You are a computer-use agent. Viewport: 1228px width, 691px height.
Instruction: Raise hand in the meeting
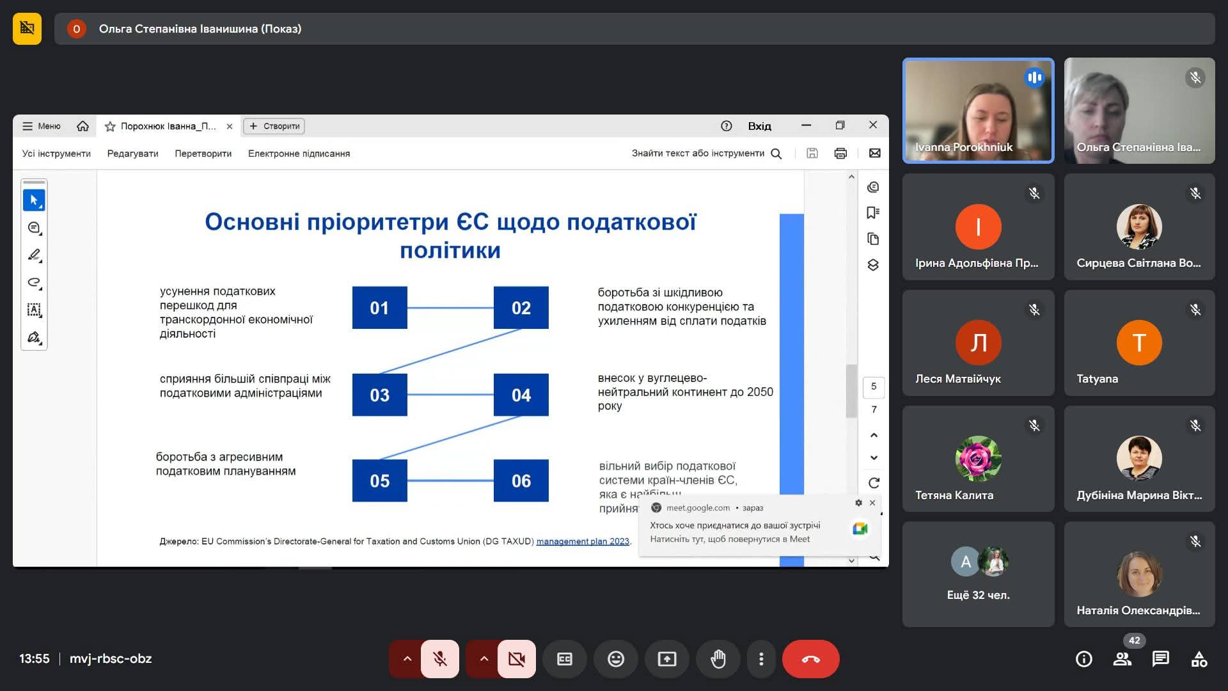718,659
